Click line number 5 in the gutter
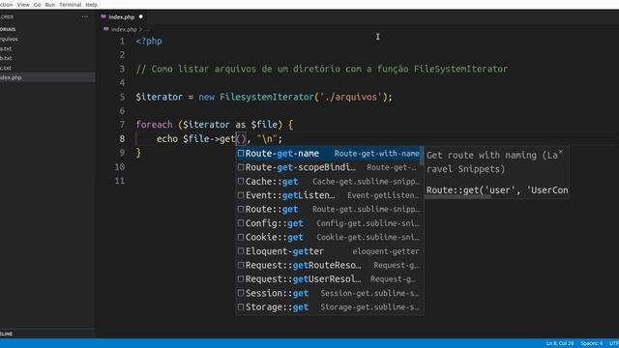This screenshot has height=348, width=619. [x=122, y=97]
